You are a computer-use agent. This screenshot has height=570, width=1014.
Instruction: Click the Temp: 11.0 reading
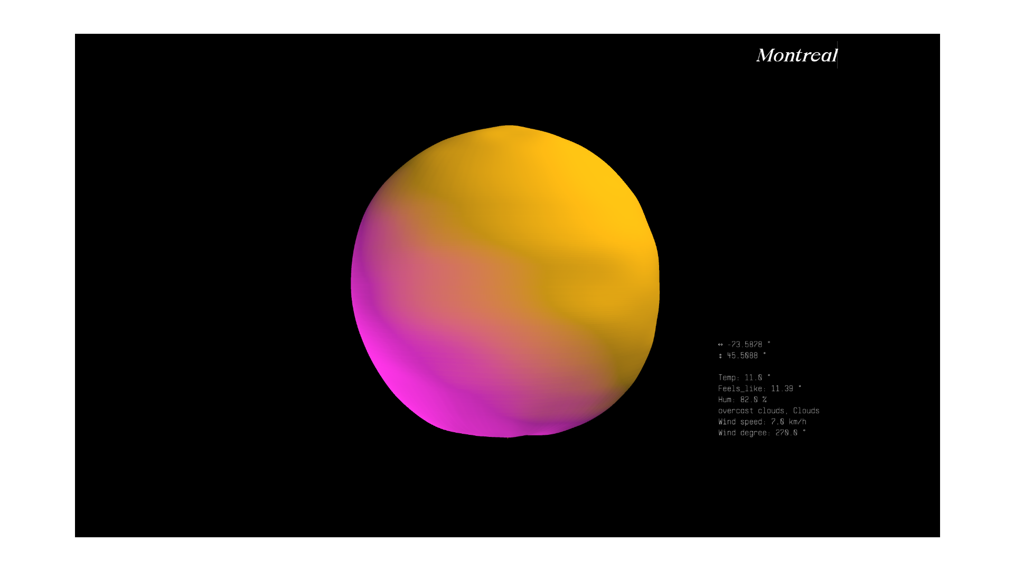point(744,377)
